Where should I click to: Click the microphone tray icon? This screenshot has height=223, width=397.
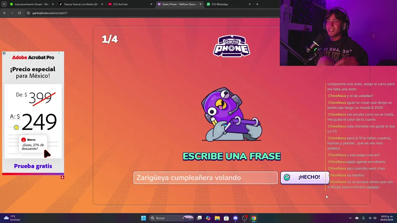tap(364, 218)
